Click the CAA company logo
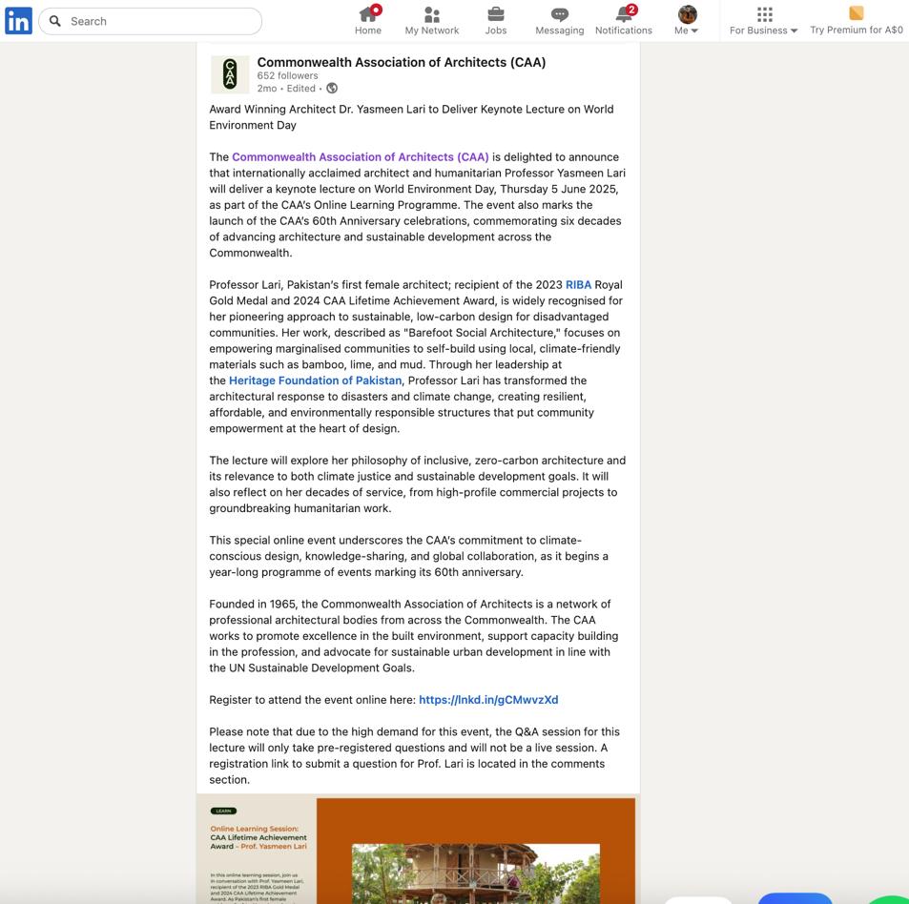909x904 pixels. (x=230, y=74)
